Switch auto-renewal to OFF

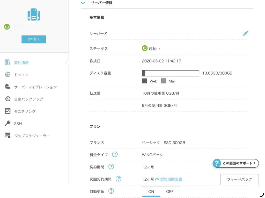(170, 192)
